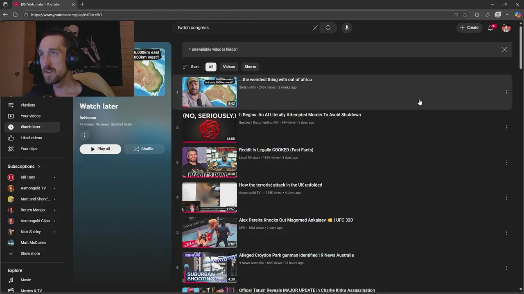Open browser settings and more menu
This screenshot has height=294, width=524.
[508, 15]
